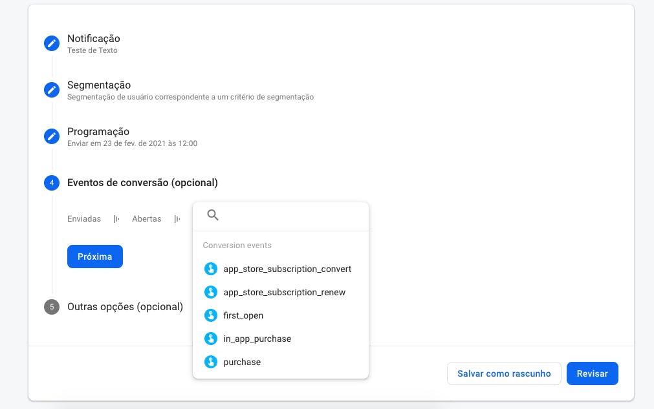Switch to the Enviadas metric
The width and height of the screenshot is (654, 409).
pyautogui.click(x=83, y=219)
